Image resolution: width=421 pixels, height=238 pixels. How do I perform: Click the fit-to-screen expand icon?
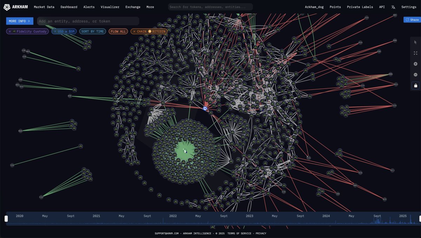(x=415, y=53)
